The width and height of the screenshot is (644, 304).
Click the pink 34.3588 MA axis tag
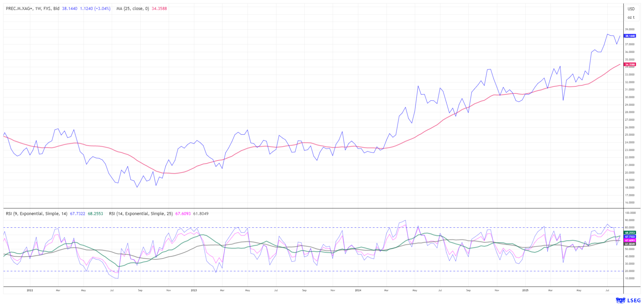(630, 64)
